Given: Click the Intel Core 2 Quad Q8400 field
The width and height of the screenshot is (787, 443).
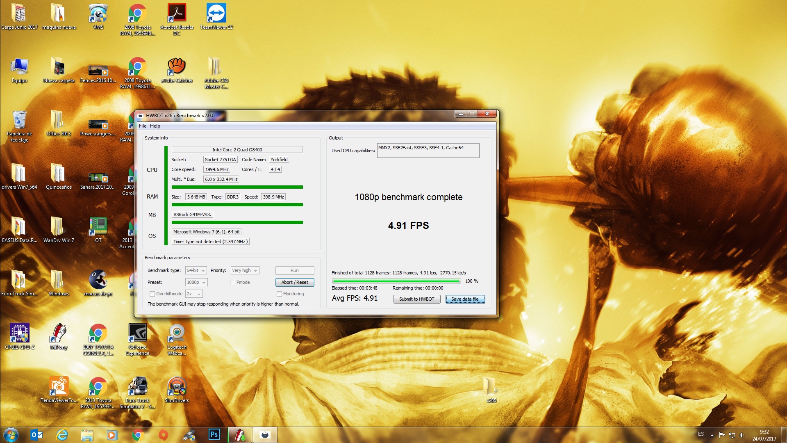Looking at the screenshot, I should (x=237, y=150).
